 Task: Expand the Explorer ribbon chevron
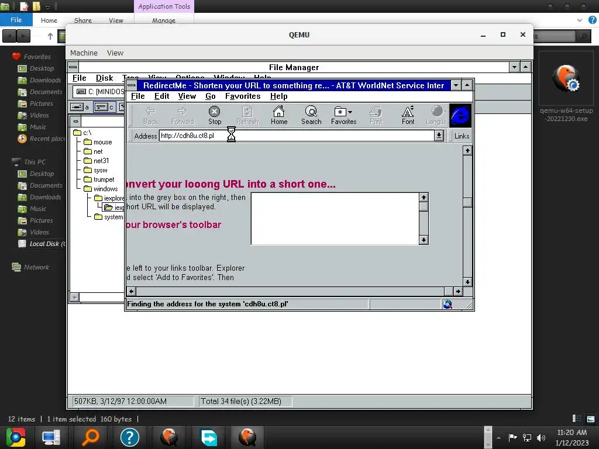(580, 20)
